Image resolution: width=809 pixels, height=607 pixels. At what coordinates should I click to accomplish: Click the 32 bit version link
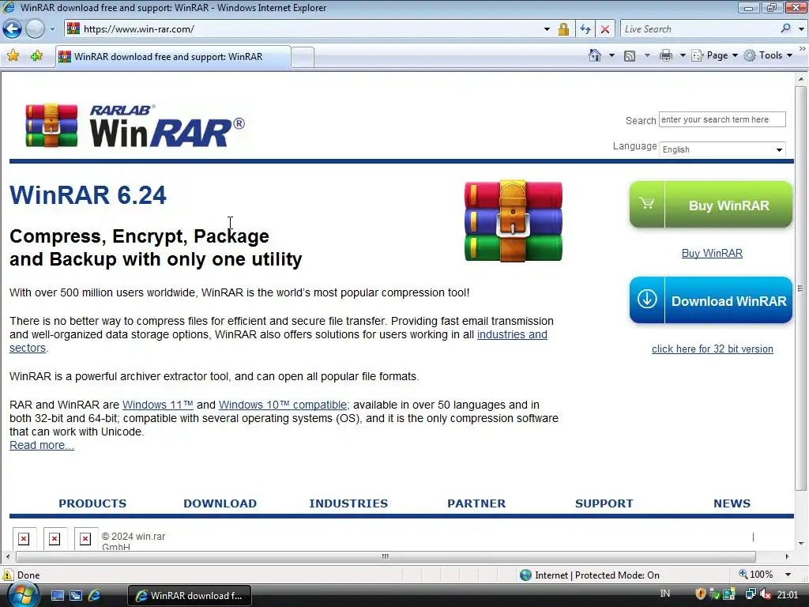[x=712, y=349]
